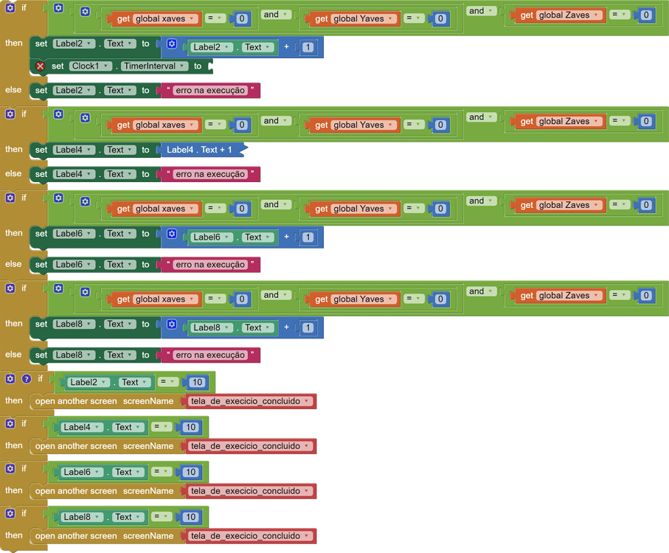669x553 pixels.
Task: Open the blue question mark comment icon
Action: [27, 379]
